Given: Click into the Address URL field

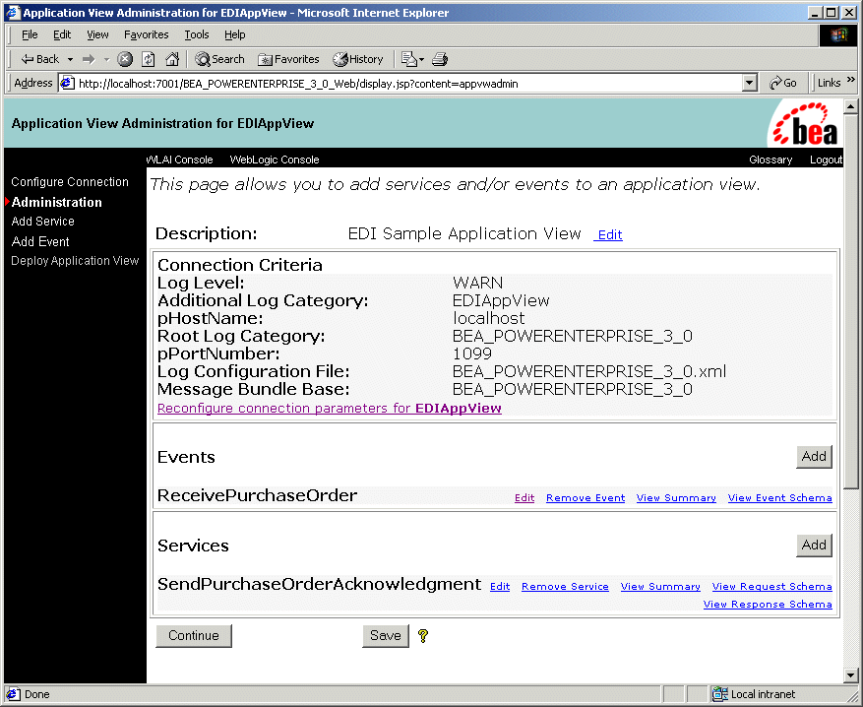Looking at the screenshot, I should coord(407,83).
